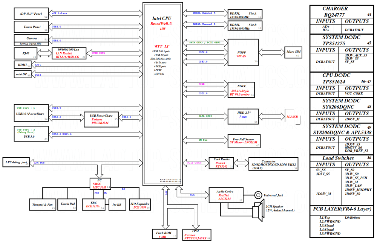Select the VCC_CORE output cell
377x242 pixels.
point(354,94)
